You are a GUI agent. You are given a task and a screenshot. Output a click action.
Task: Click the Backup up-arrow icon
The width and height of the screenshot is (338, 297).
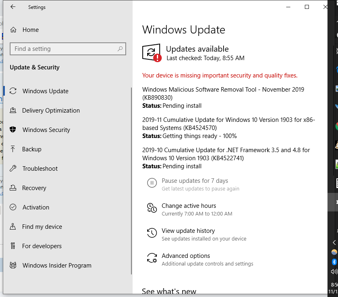point(13,149)
